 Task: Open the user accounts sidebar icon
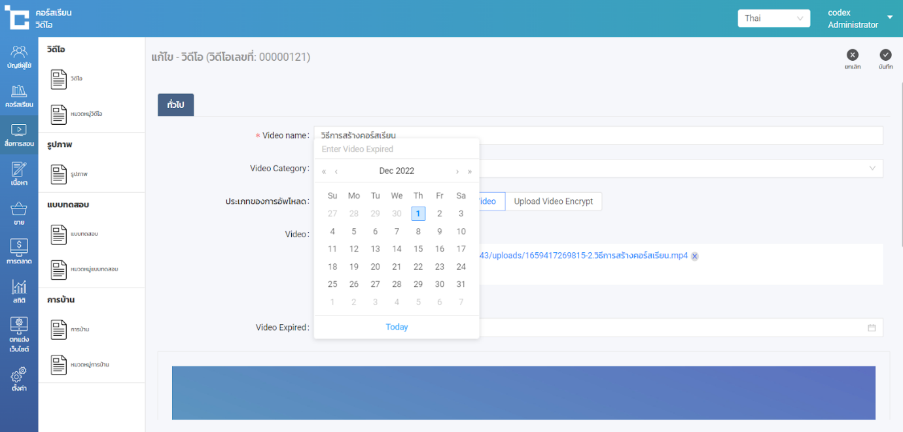pos(19,56)
